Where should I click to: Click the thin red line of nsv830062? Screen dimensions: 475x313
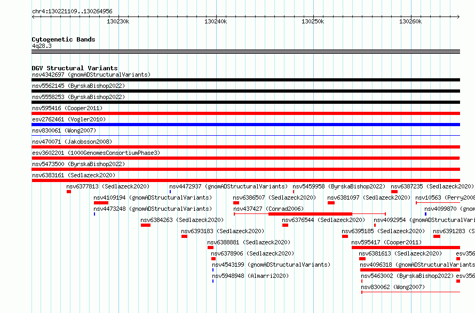[411, 292]
